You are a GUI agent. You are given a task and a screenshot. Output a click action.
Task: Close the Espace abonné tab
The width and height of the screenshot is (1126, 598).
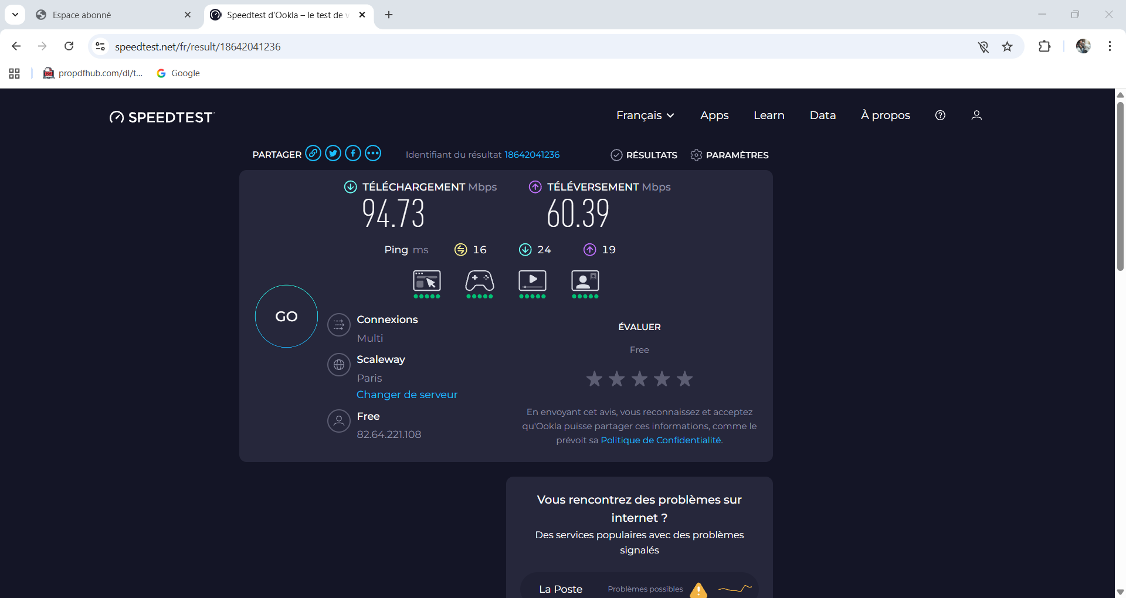coord(188,15)
